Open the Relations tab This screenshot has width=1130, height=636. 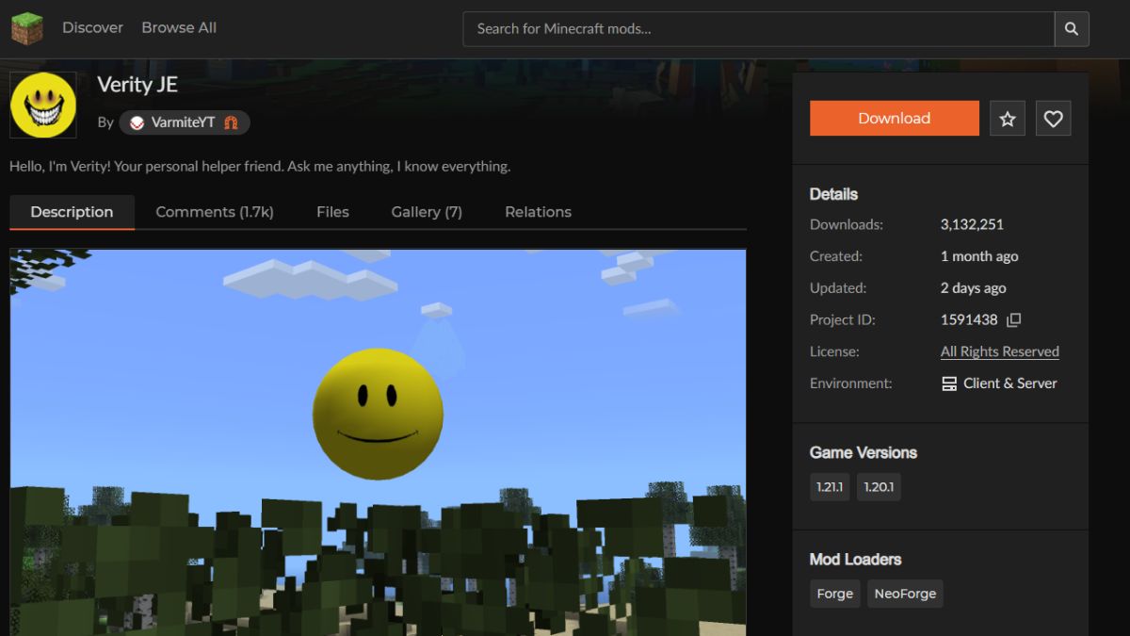click(x=538, y=212)
